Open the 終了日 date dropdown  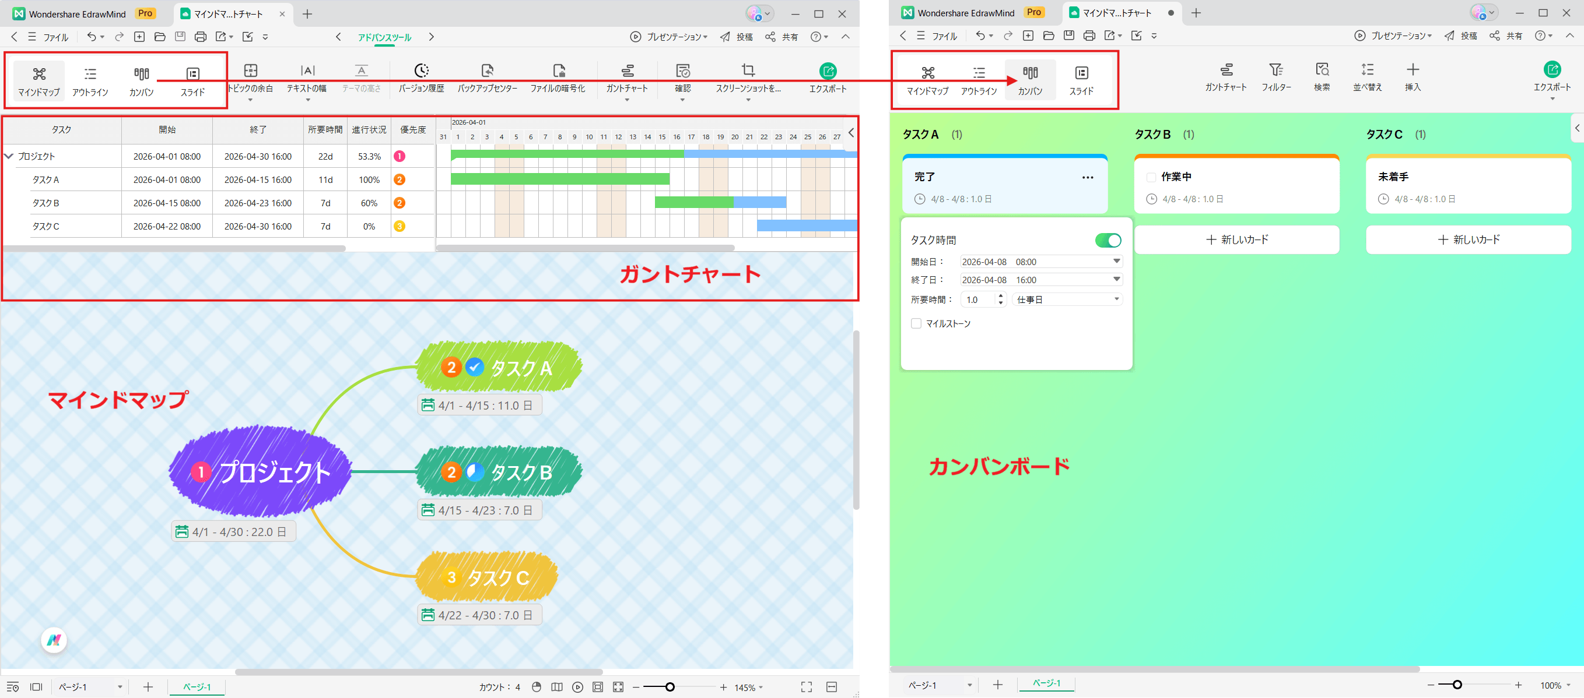1116,280
